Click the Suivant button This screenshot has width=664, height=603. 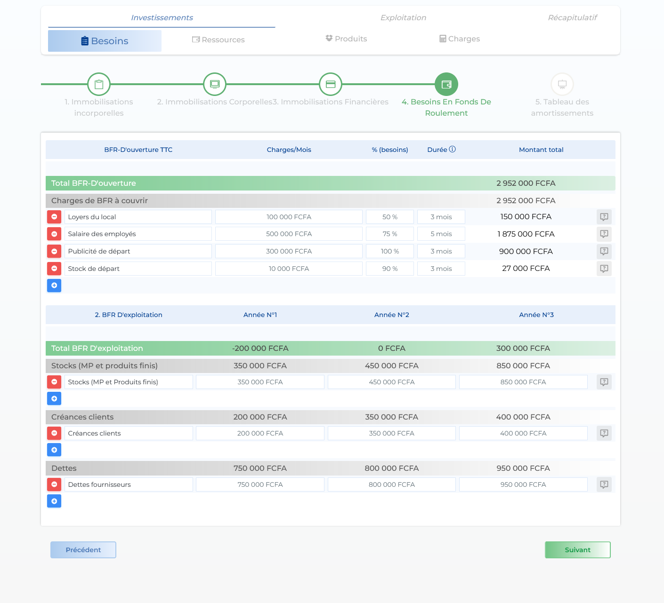pyautogui.click(x=577, y=550)
